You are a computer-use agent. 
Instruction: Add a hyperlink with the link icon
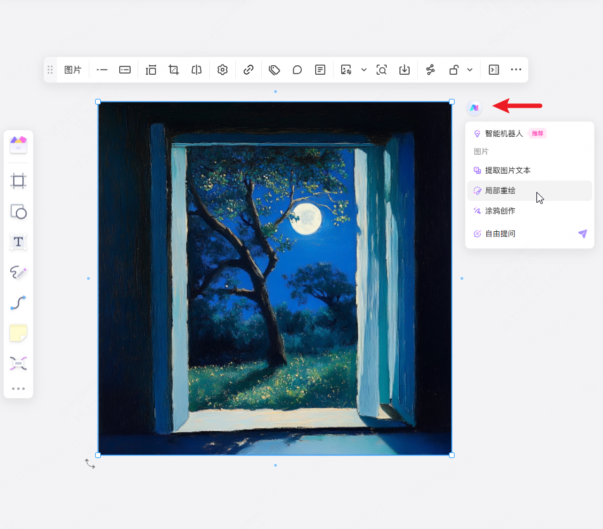249,70
